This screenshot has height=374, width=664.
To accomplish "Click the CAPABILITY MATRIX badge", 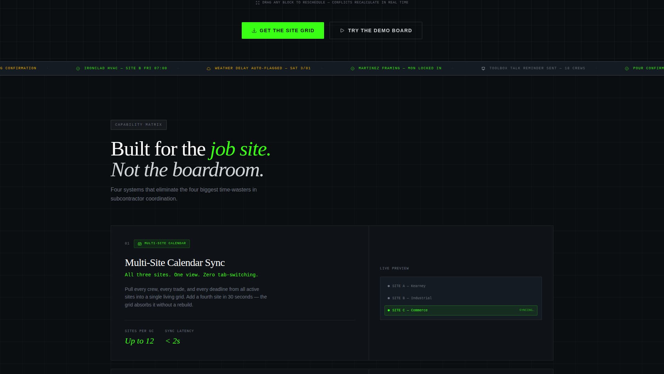I will (x=138, y=125).
